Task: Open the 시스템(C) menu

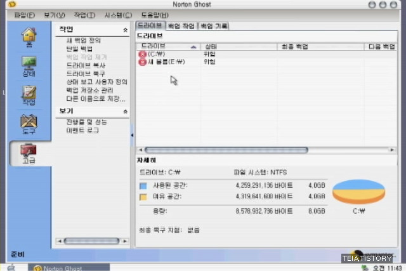Action: (118, 15)
